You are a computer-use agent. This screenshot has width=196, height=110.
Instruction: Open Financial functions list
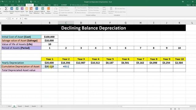[x=17, y=10]
